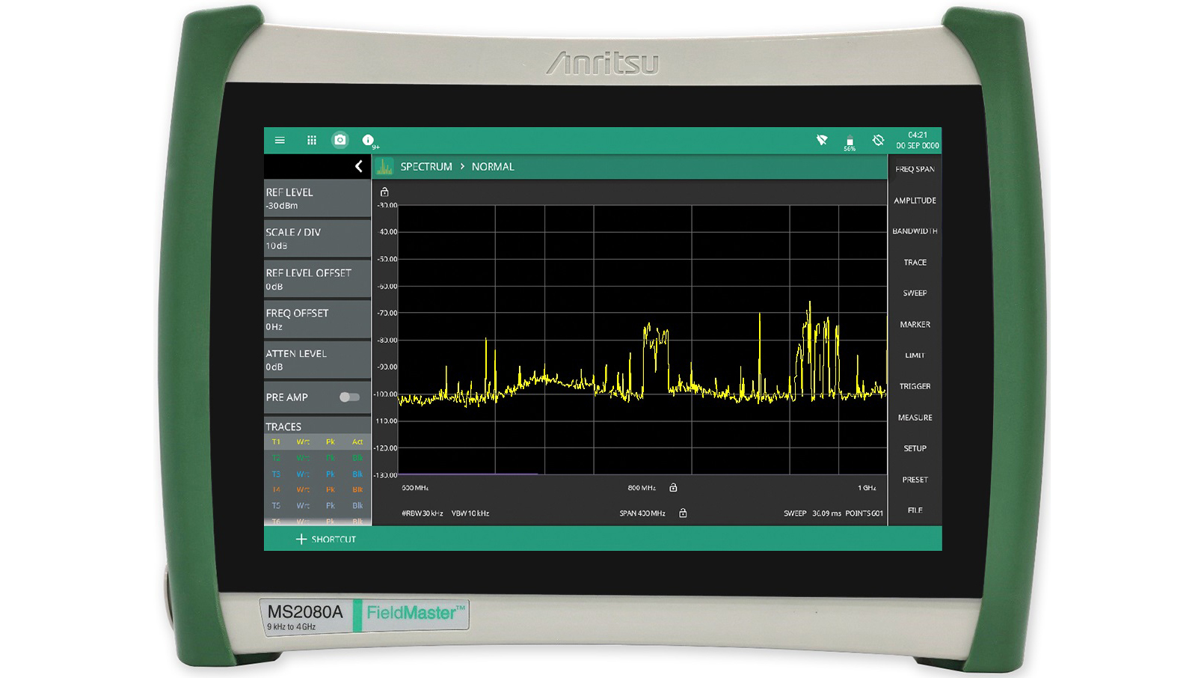Take a screen capture with the camera icon
1204x678 pixels.
pyautogui.click(x=340, y=140)
